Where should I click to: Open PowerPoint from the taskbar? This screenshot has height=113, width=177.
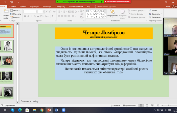click(49, 110)
